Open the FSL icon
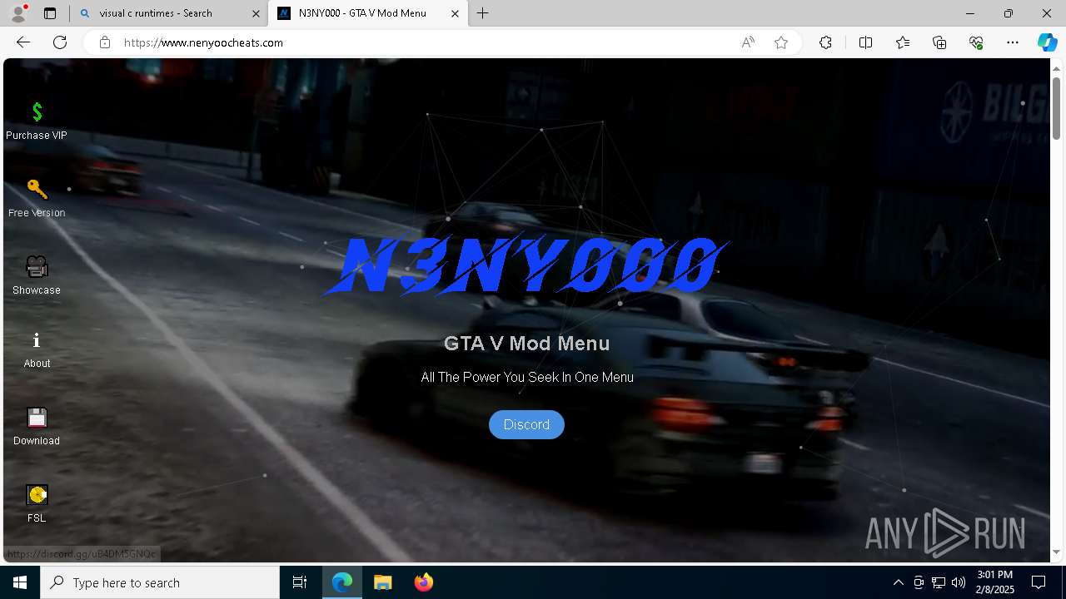Image resolution: width=1066 pixels, height=599 pixels. (37, 494)
